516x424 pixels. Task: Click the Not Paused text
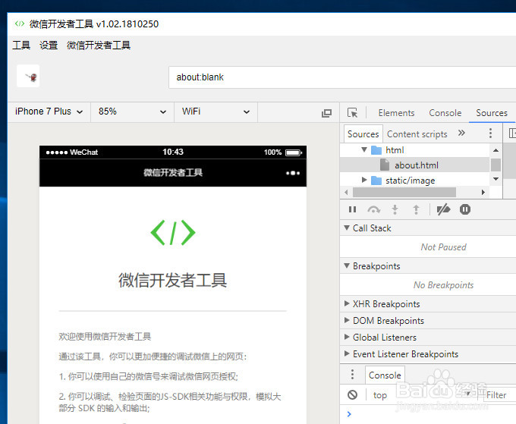(x=443, y=247)
